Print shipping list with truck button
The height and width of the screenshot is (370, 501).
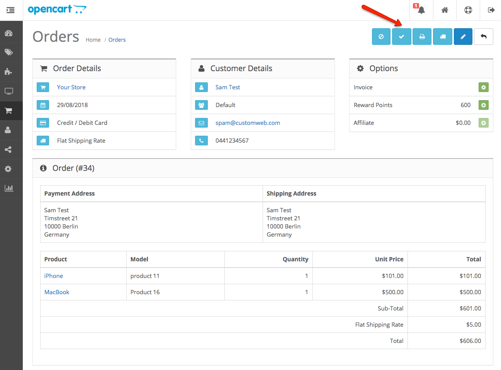coord(442,37)
